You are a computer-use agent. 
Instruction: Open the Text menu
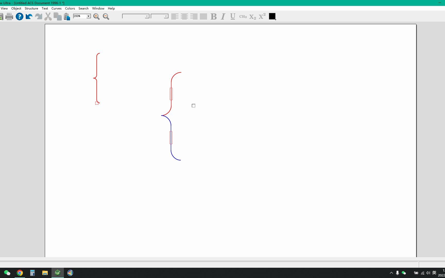(45, 8)
